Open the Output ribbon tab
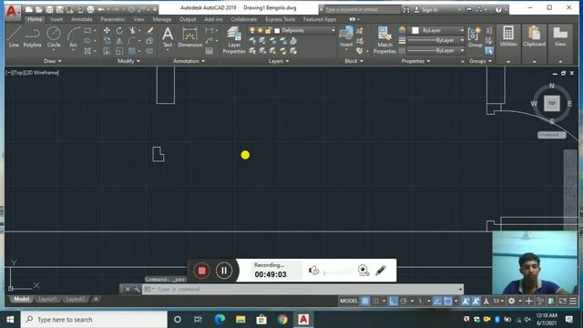The height and width of the screenshot is (328, 583). tap(188, 19)
